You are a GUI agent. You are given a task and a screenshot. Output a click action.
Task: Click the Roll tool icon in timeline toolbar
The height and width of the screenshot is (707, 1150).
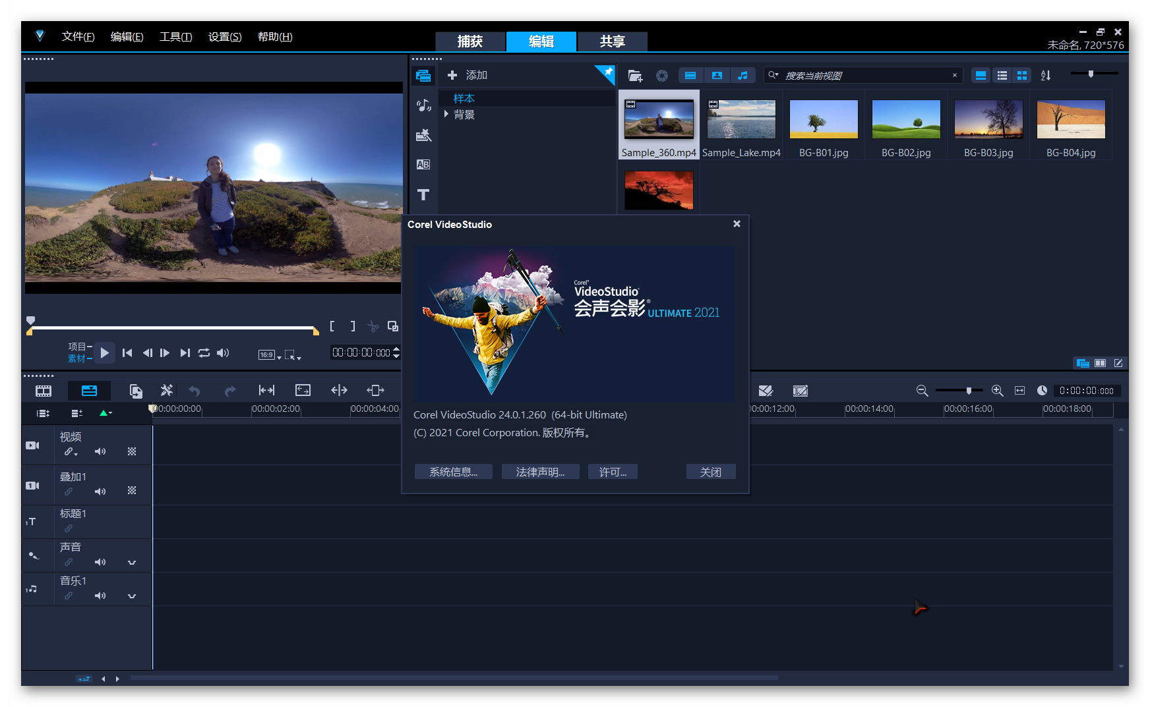coord(339,391)
